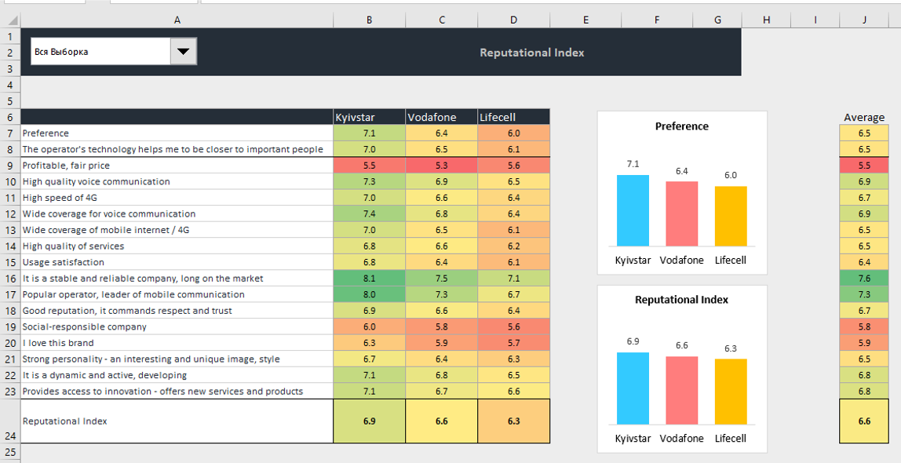Click pink Vodafone bar in Preference chart

(x=681, y=213)
